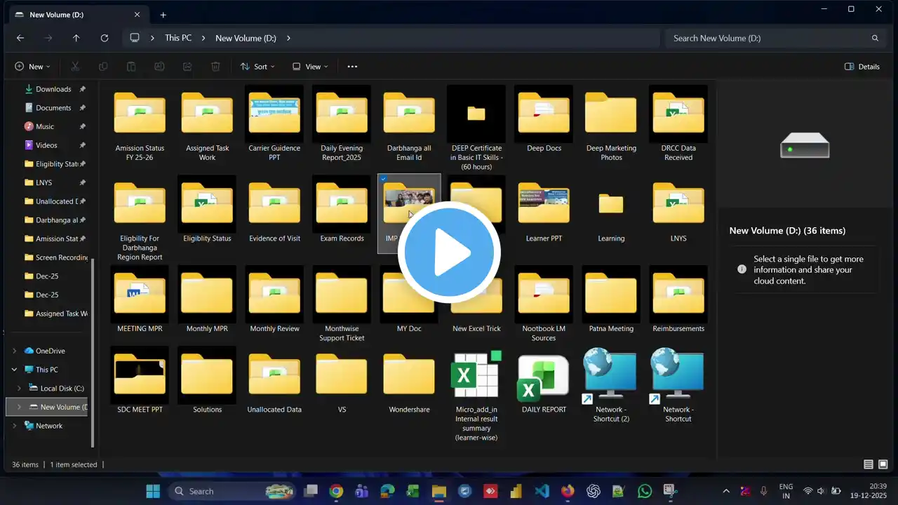This screenshot has height=505, width=898.
Task: Click the Delete trash icon in toolbar
Action: click(215, 67)
